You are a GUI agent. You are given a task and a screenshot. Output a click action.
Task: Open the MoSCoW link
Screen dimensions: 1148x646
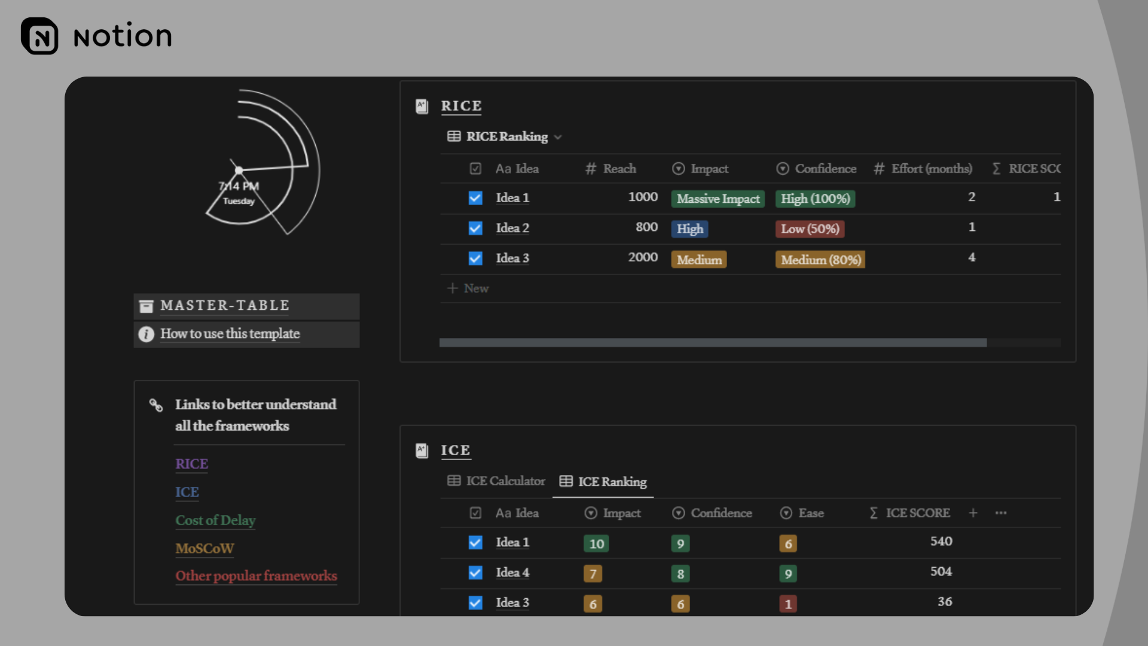pyautogui.click(x=204, y=549)
